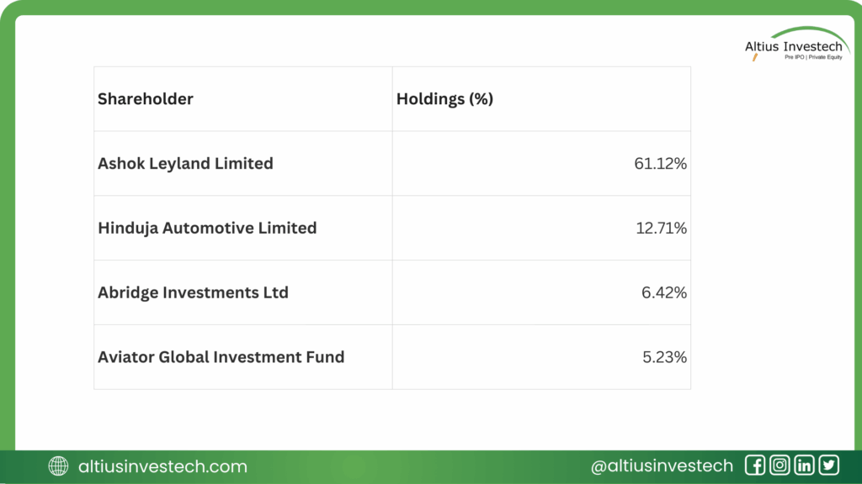Screen dimensions: 862x484
Task: Open the altiusinvestech.com website link
Action: click(x=162, y=466)
